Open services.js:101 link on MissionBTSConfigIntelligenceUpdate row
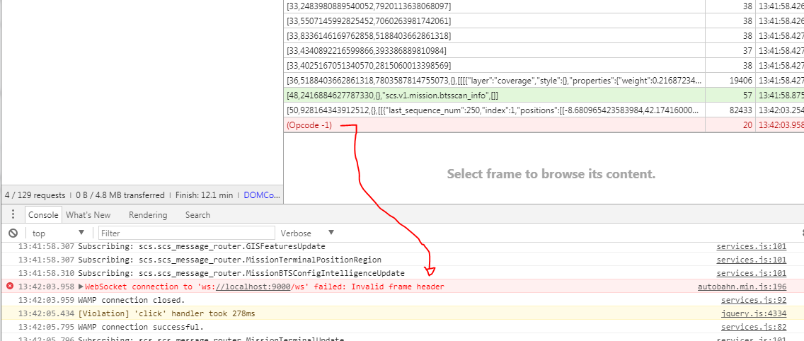The width and height of the screenshot is (804, 341). point(751,273)
